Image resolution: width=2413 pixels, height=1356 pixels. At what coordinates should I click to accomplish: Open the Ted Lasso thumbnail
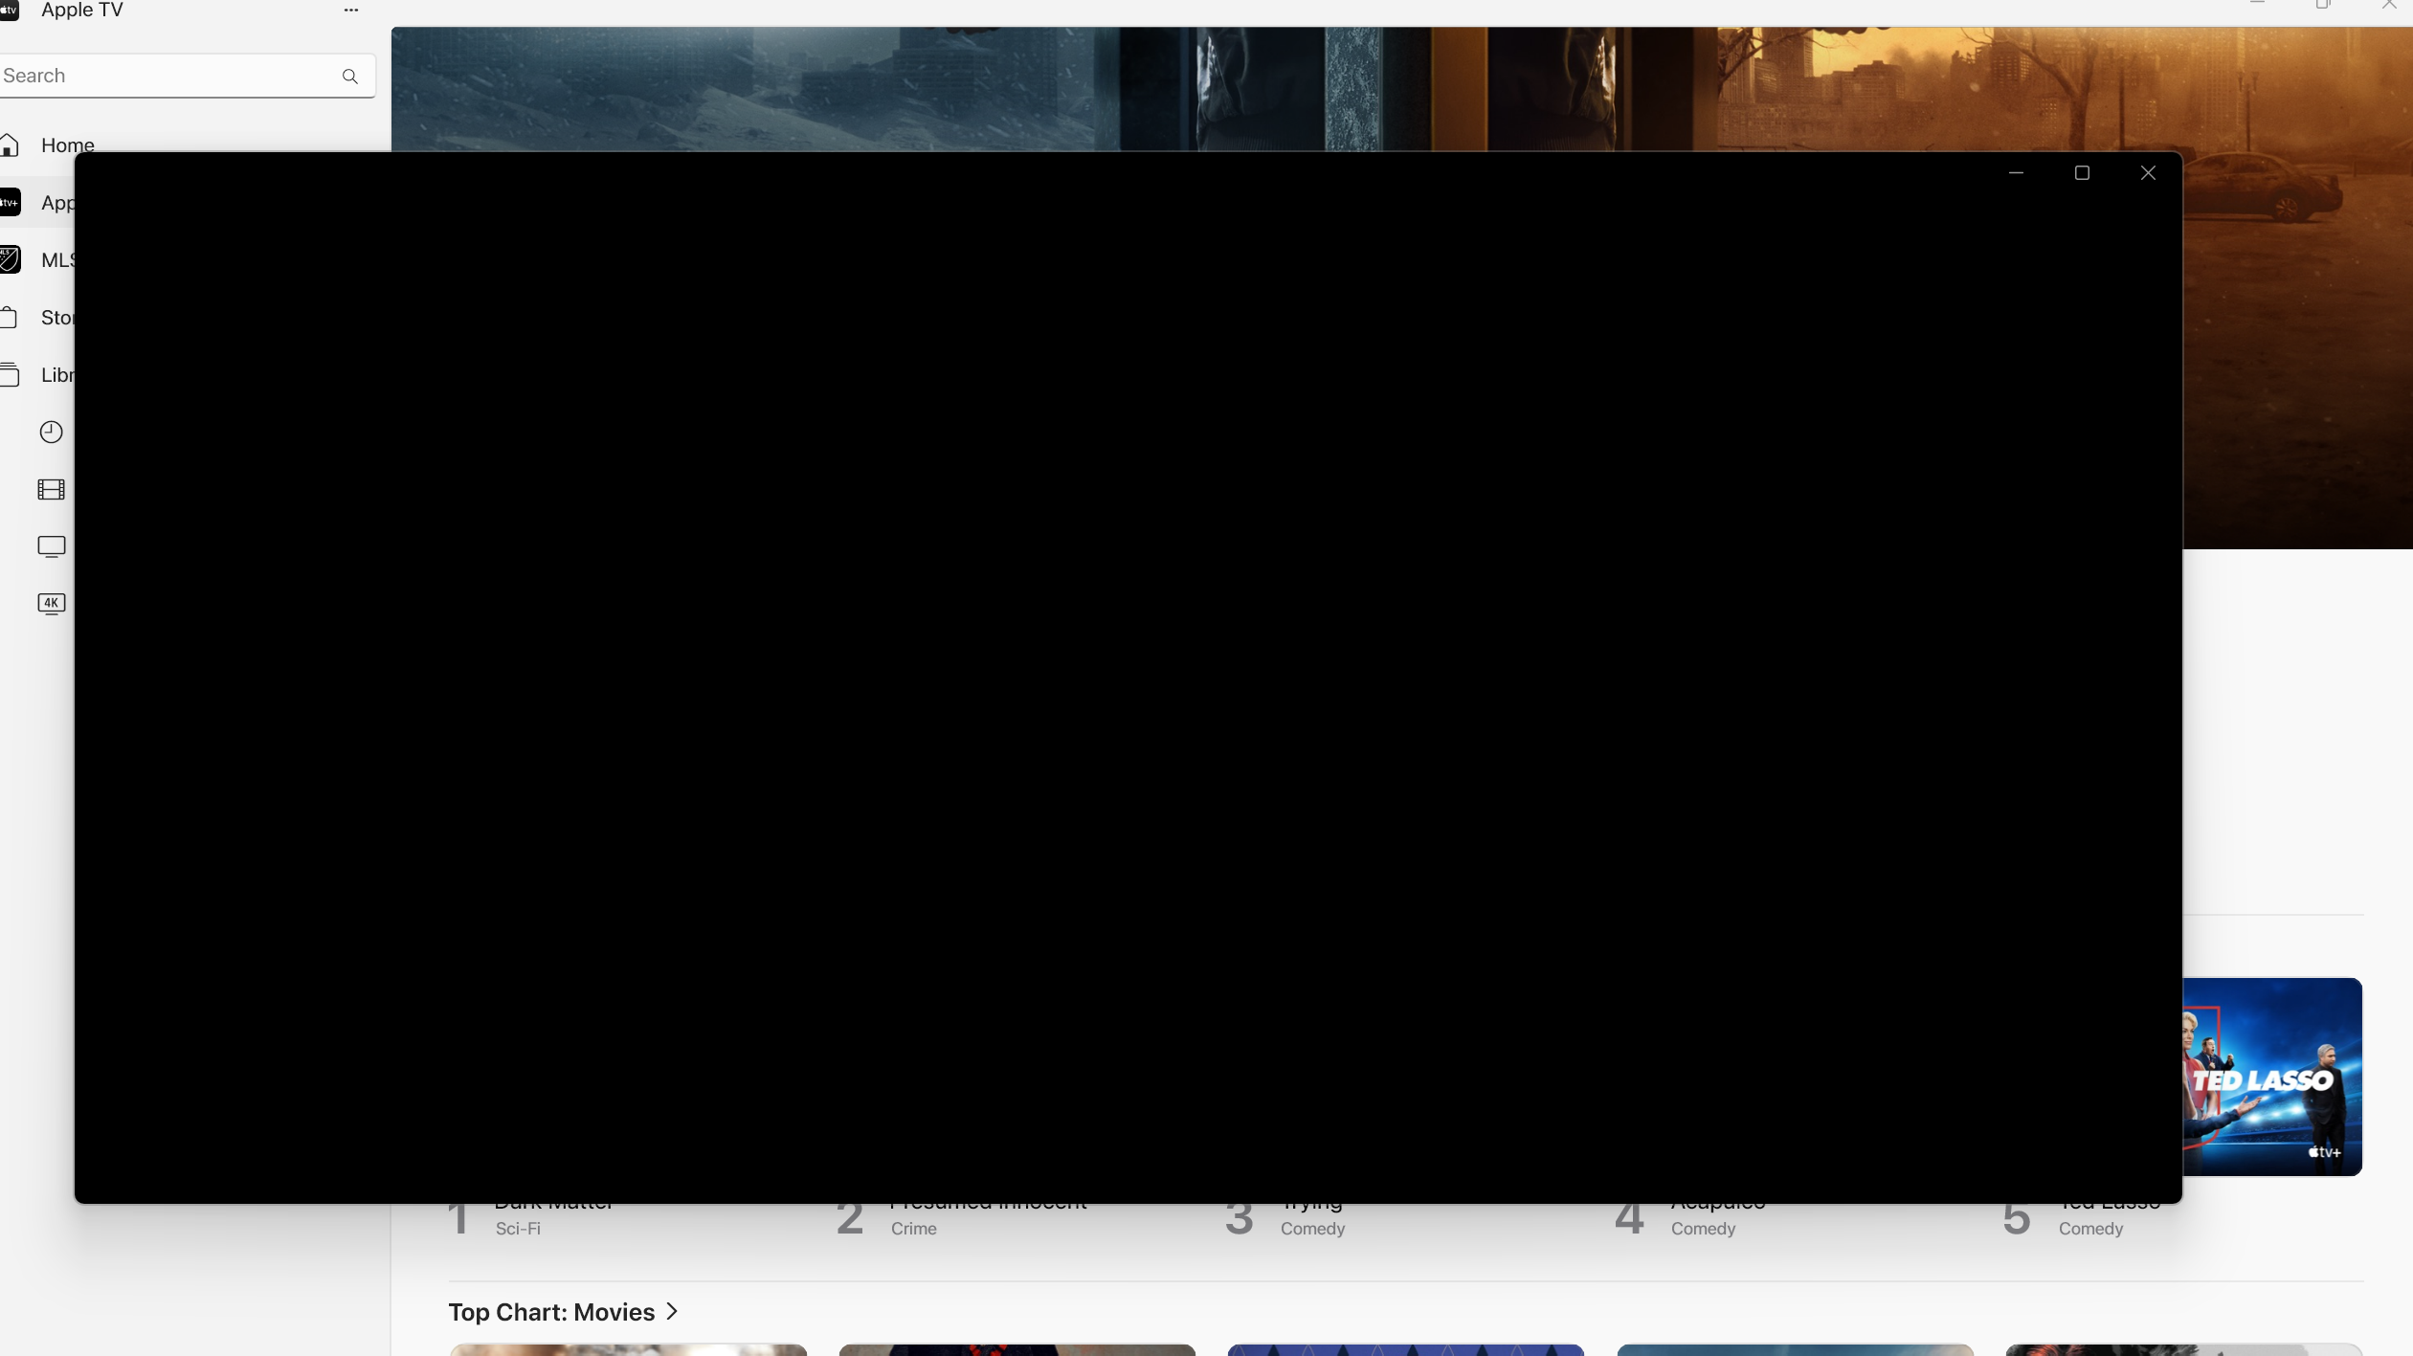(2271, 1077)
